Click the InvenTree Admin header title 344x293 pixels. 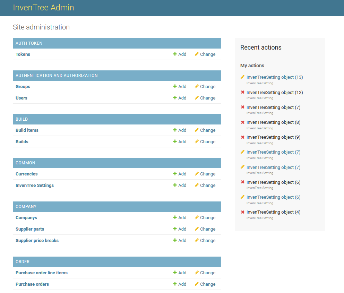(x=43, y=7)
